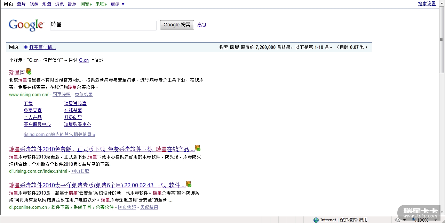This screenshot has height=223, width=445.
Task: Click the vertical scrollbar thumb
Action: (x=442, y=39)
